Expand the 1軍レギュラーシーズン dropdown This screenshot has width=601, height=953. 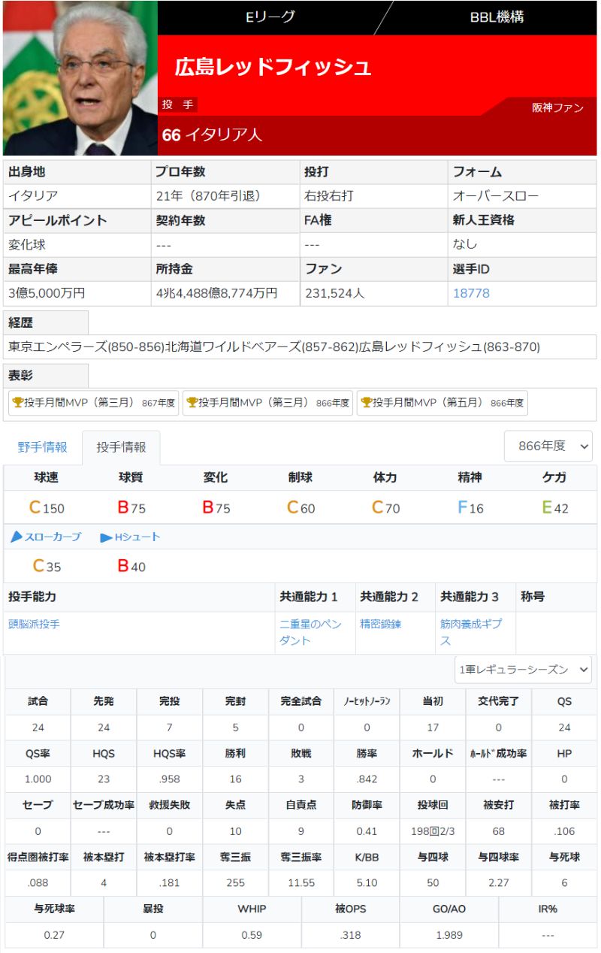(523, 670)
